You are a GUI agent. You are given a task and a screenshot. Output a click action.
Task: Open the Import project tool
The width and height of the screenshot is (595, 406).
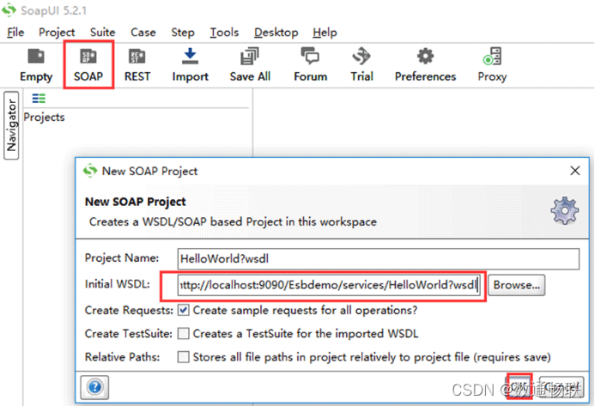coord(190,65)
